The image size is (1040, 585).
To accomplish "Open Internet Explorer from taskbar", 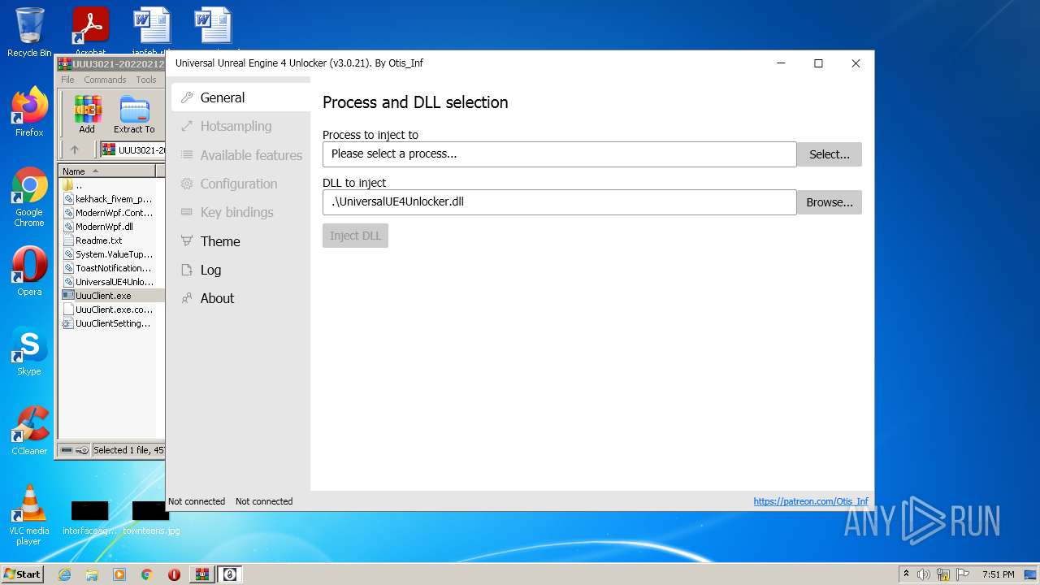I will click(x=64, y=574).
